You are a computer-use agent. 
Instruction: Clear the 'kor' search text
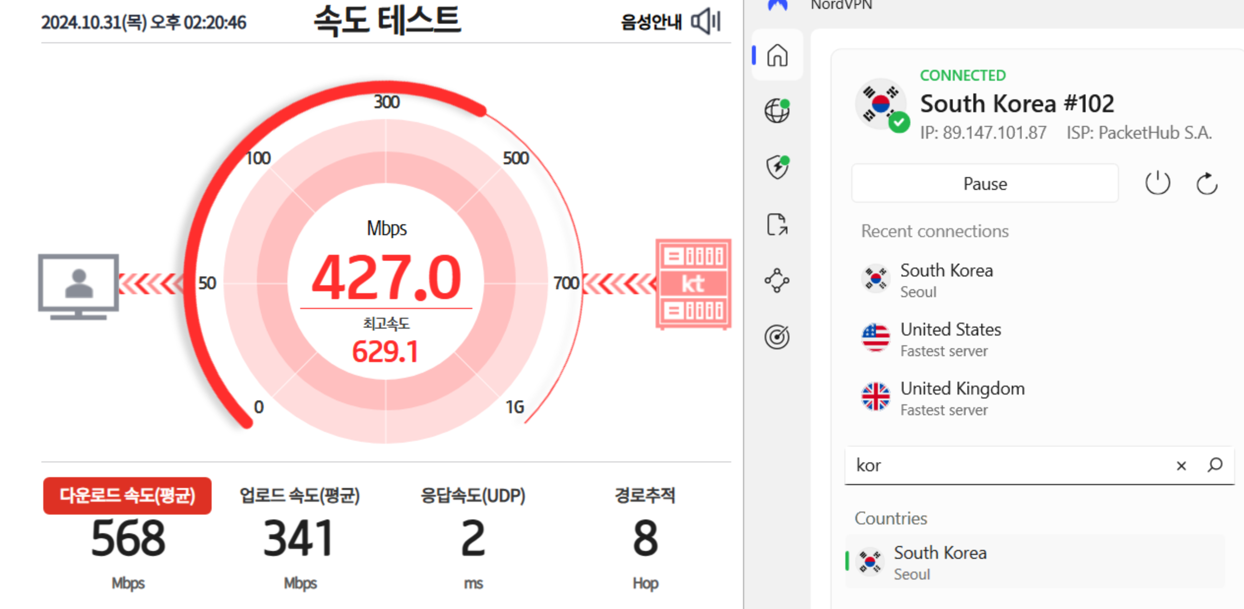(x=1181, y=465)
